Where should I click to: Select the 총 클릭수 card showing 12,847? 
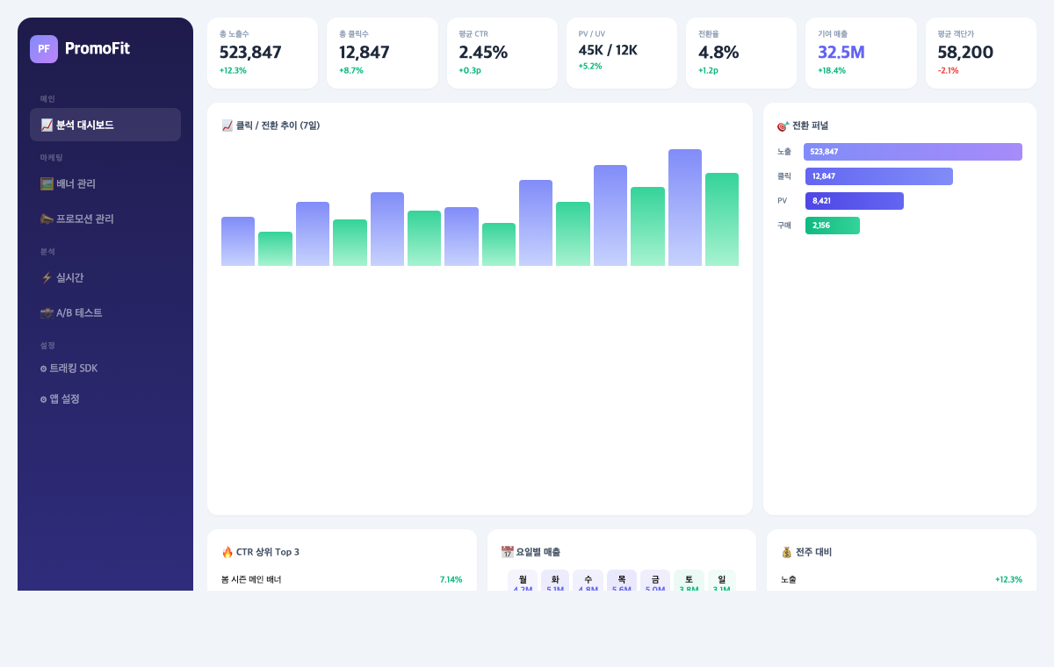pyautogui.click(x=382, y=53)
